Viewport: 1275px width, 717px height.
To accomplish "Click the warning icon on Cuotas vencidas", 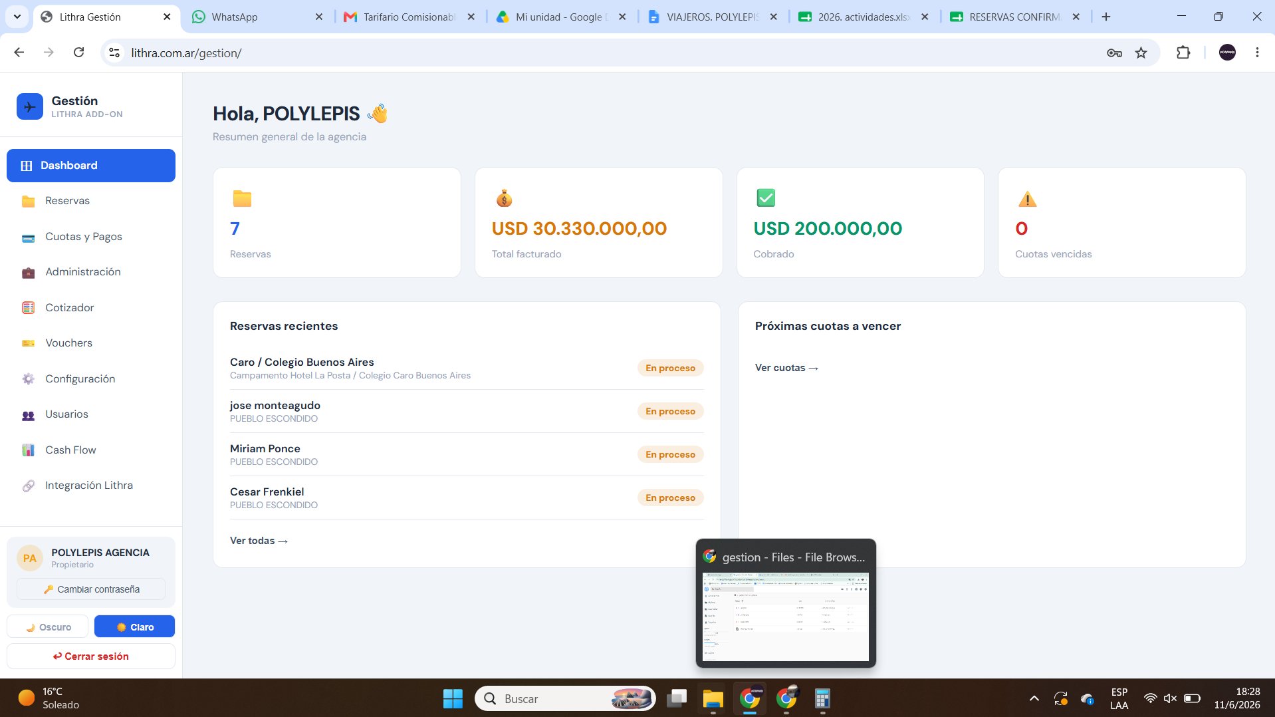I will point(1027,199).
